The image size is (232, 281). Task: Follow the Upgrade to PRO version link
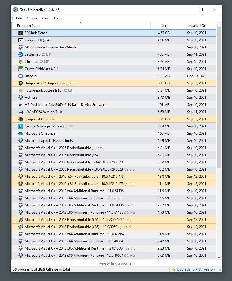click(195, 269)
